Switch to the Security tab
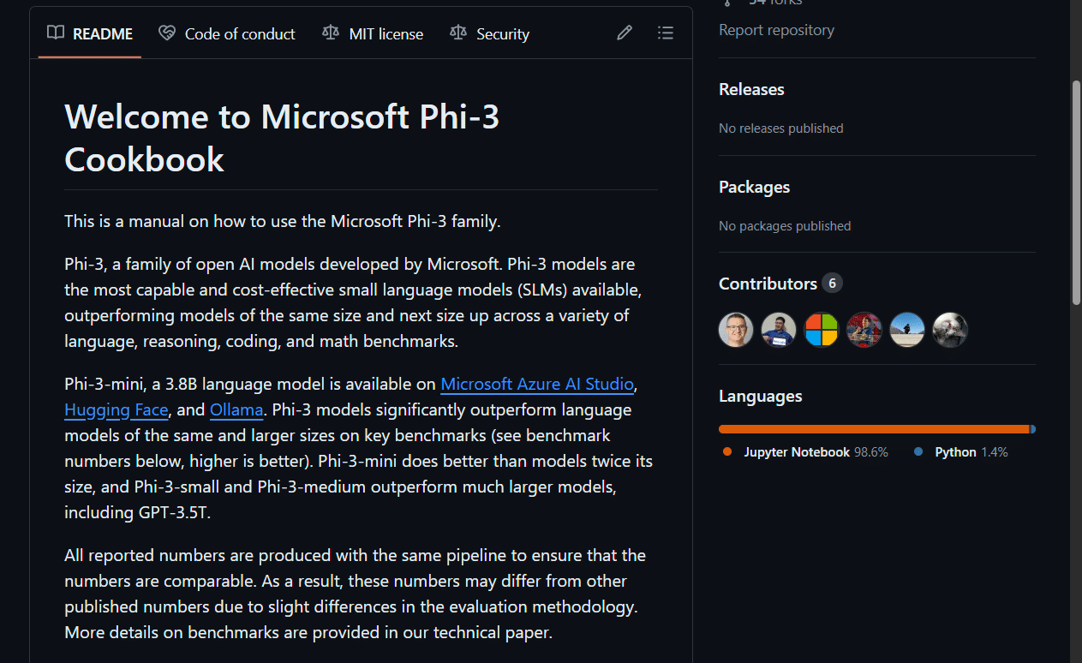Screen dimensions: 1082x663 pyautogui.click(x=502, y=33)
